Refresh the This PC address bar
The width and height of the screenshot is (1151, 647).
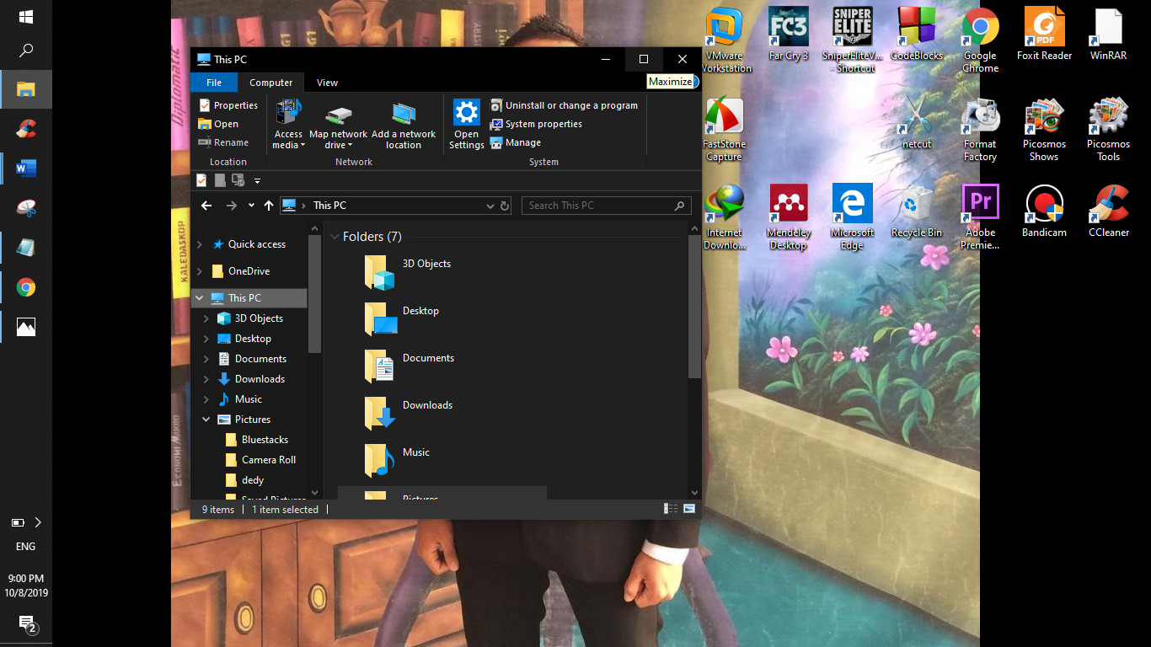coord(505,206)
